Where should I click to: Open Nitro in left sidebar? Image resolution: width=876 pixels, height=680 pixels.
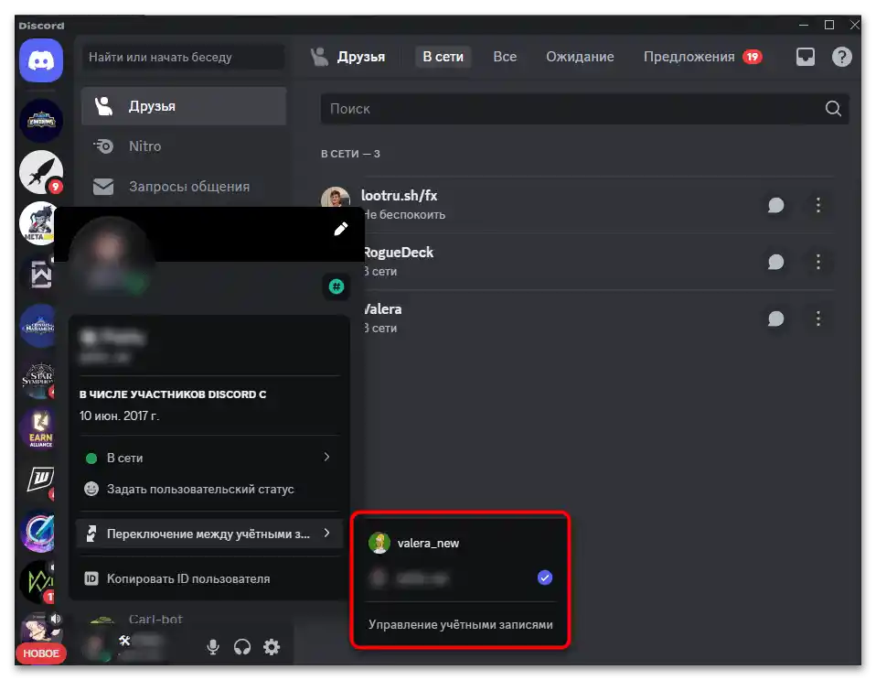coord(184,146)
